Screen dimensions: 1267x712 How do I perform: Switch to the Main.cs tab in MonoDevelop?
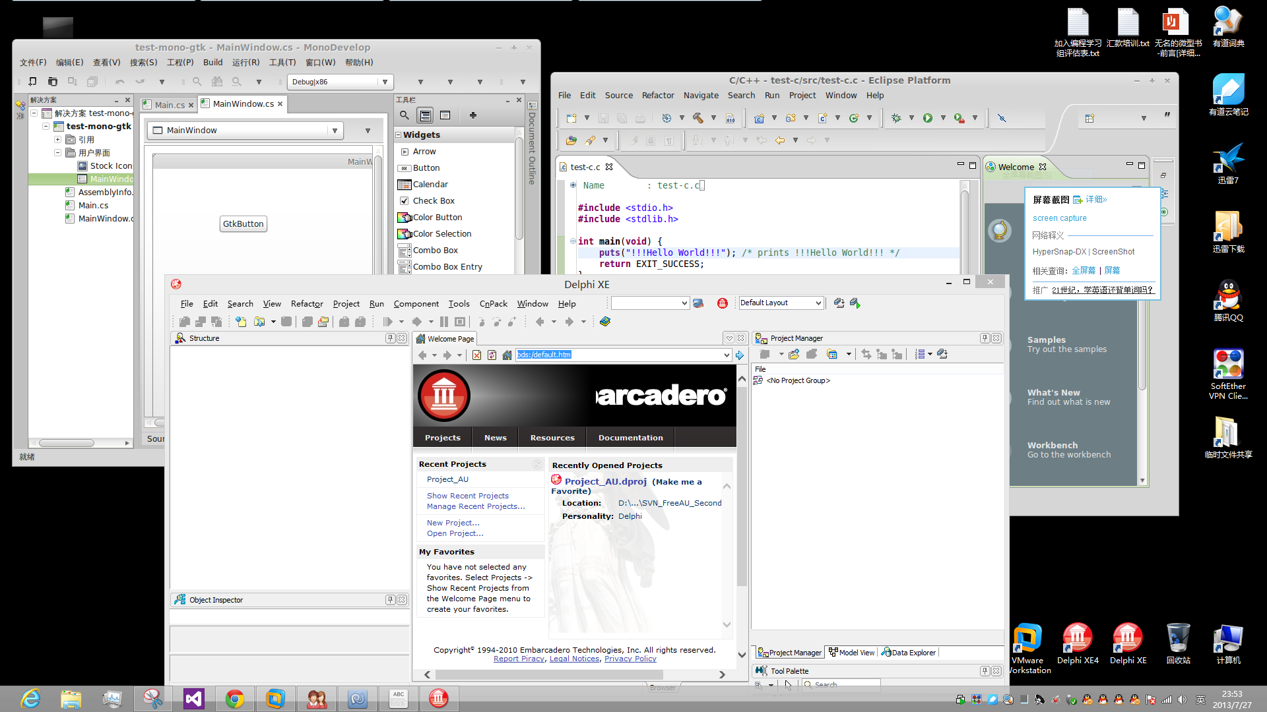(170, 105)
